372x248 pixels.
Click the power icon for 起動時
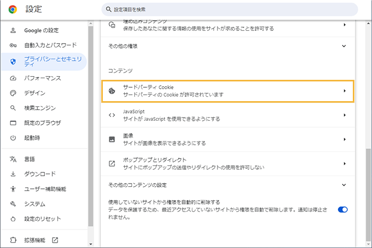pos(13,138)
